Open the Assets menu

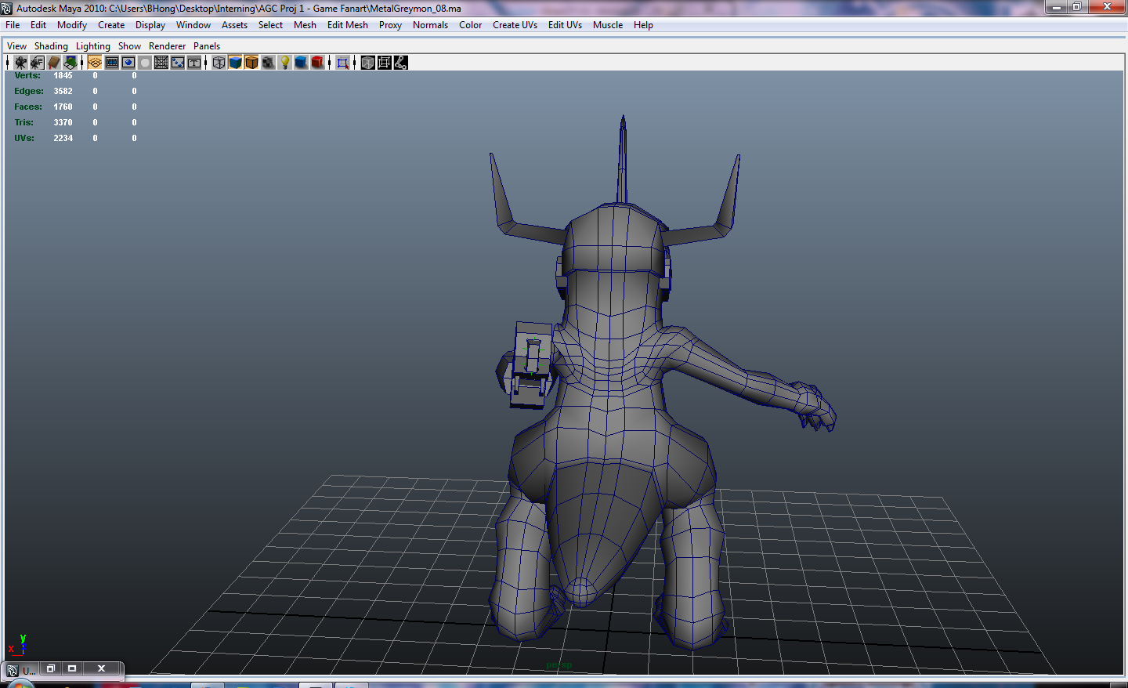(234, 25)
